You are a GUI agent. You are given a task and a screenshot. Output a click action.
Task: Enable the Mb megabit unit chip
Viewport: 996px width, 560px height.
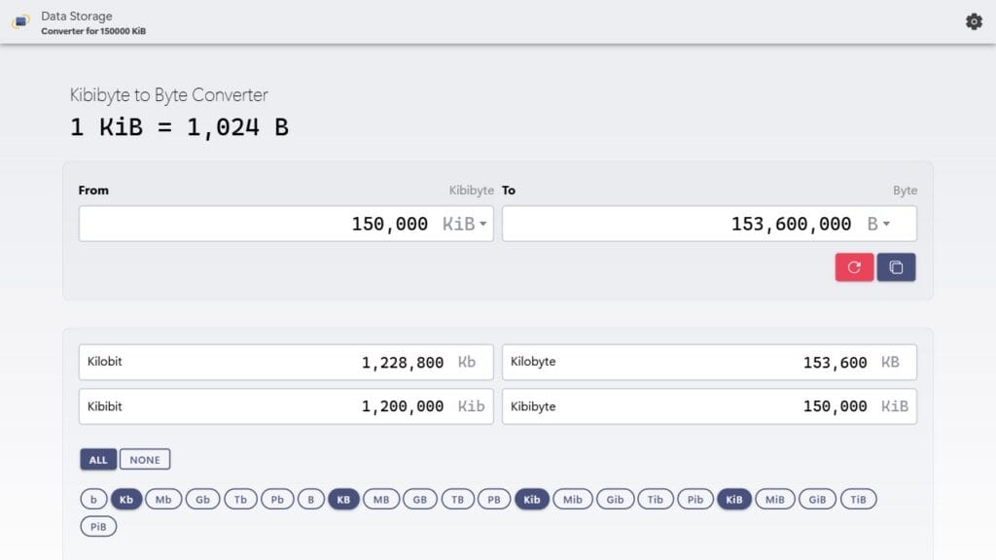point(163,500)
